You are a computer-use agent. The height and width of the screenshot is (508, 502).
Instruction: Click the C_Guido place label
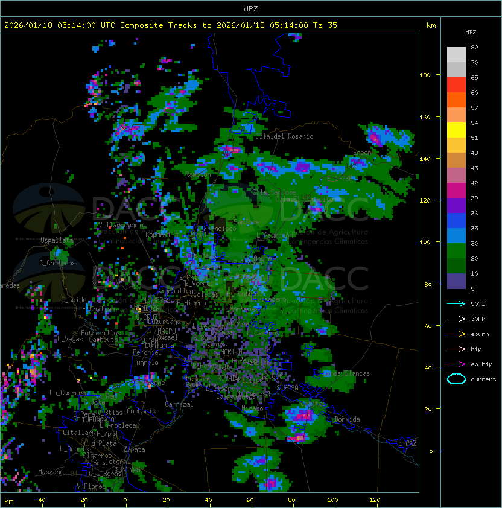[x=74, y=300]
